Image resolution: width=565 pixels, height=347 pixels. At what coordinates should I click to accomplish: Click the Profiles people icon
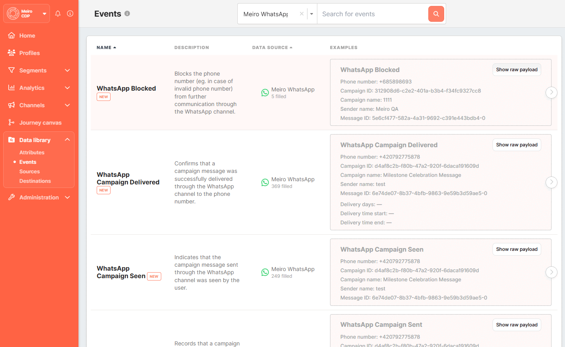tap(11, 53)
